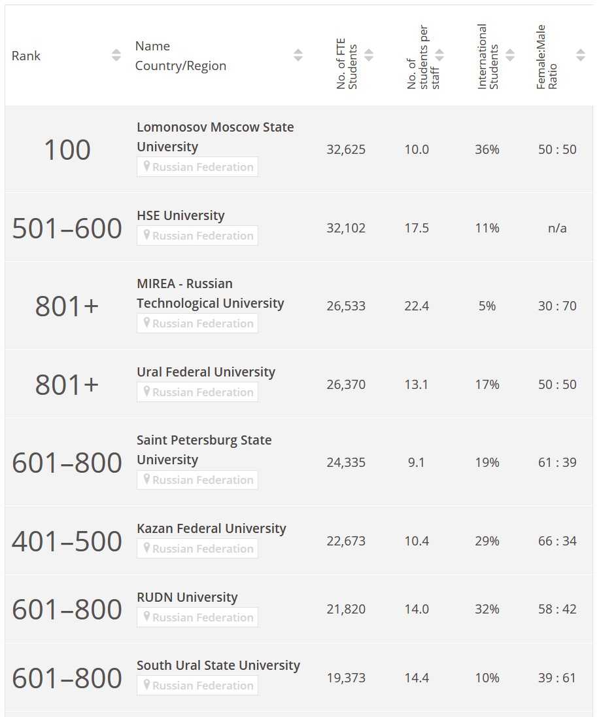Open South Ural State University link
The height and width of the screenshot is (717, 599).
[218, 665]
